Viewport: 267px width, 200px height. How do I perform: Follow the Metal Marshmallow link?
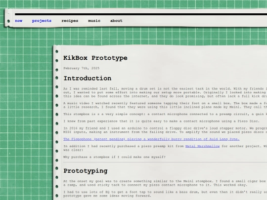pos(202,146)
